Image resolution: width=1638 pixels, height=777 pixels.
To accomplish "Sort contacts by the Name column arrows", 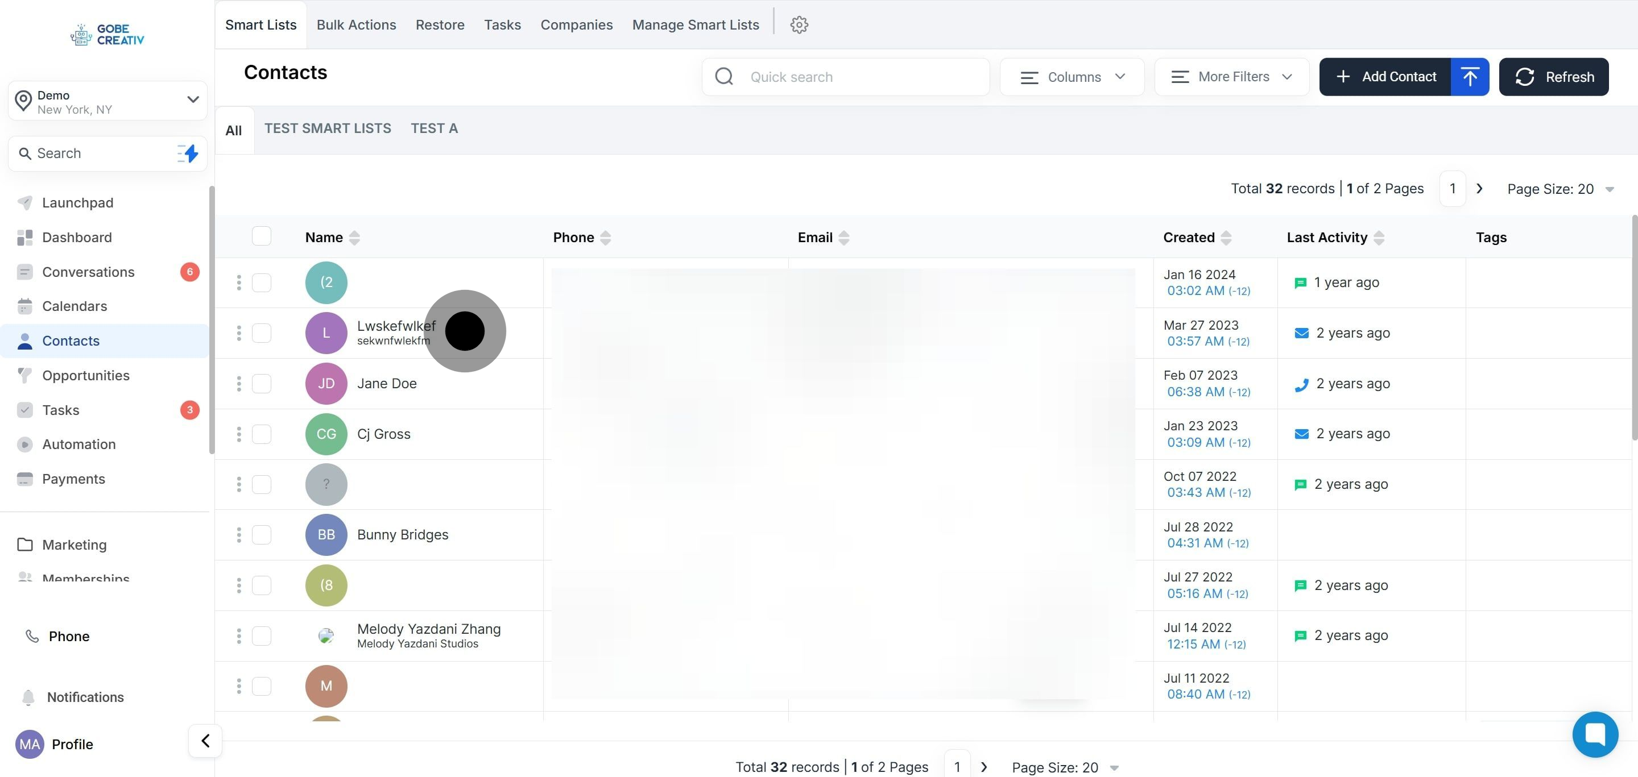I will [x=354, y=238].
